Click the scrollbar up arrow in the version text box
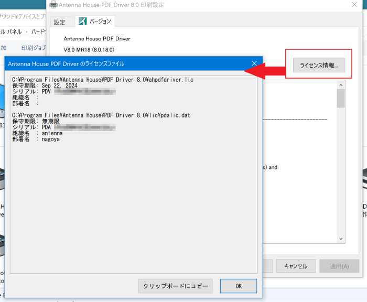Viewport: 367px width, 302px height. [x=340, y=85]
